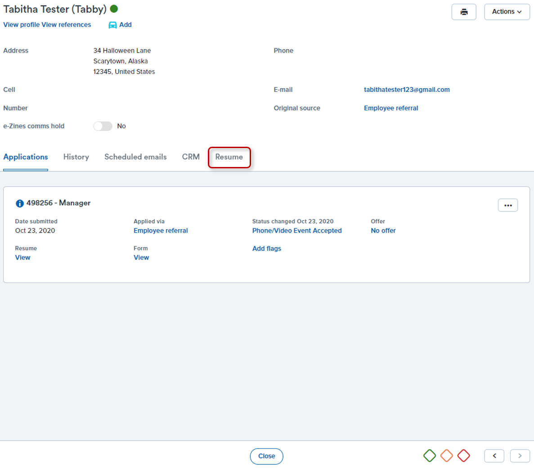Click the car icon beside Add
534x469 pixels.
click(x=112, y=25)
